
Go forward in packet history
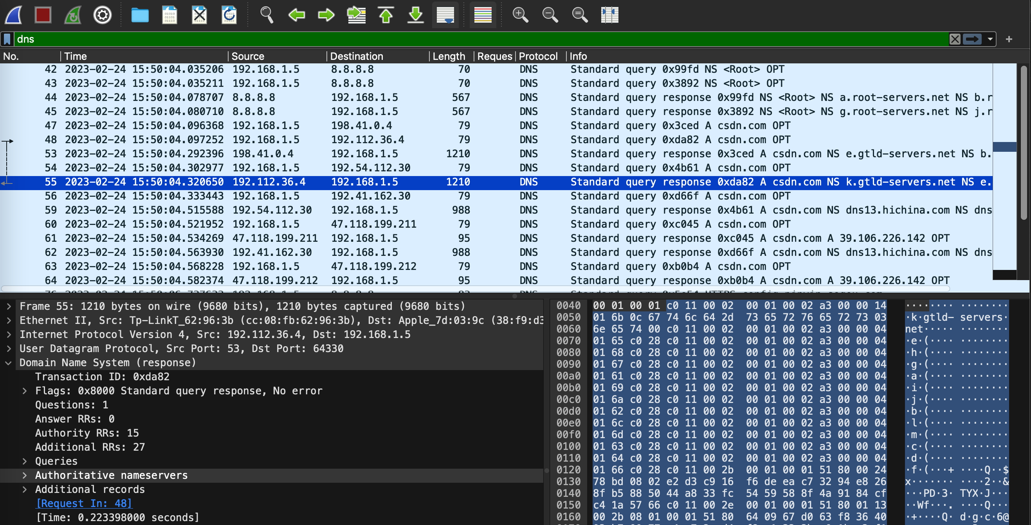pos(326,15)
